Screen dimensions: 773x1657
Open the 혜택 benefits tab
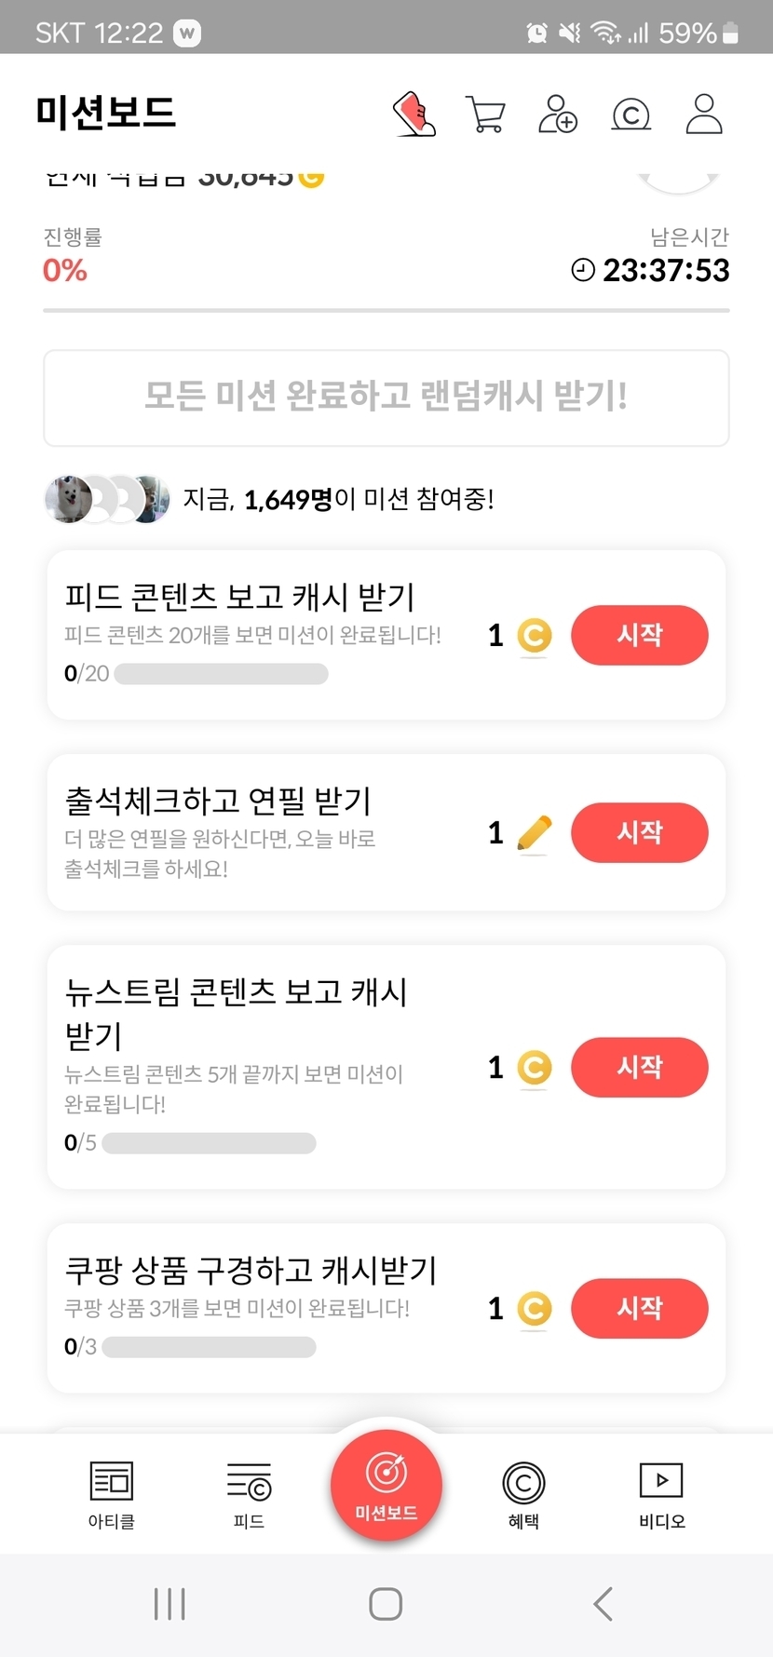point(523,1494)
